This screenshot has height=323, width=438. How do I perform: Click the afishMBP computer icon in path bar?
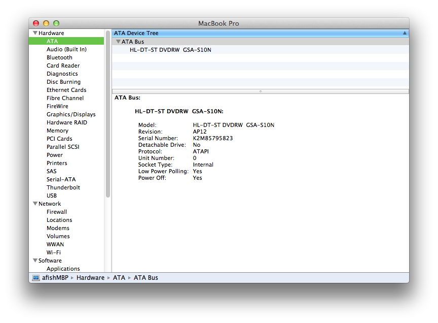[36, 278]
